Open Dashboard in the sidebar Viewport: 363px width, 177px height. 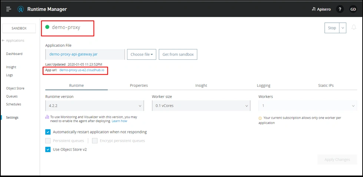click(x=14, y=54)
